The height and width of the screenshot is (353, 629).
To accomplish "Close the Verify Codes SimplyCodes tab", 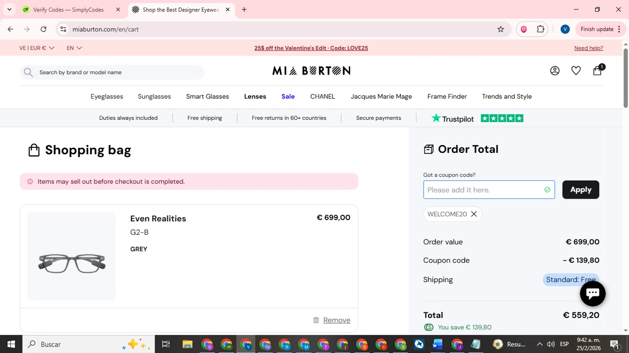I will [x=118, y=10].
